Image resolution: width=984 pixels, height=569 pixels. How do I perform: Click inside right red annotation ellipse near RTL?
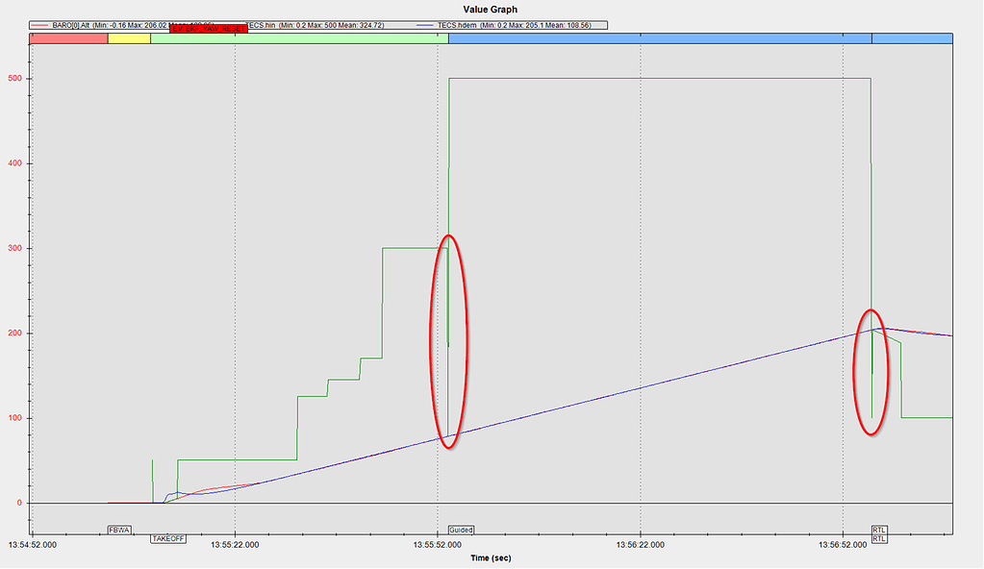point(871,372)
